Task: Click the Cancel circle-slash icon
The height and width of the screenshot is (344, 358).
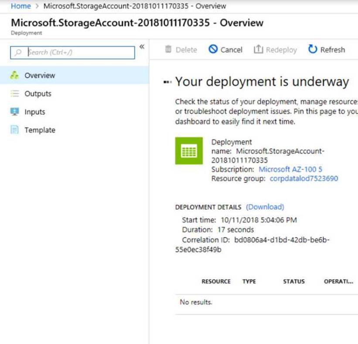Action: (x=213, y=49)
